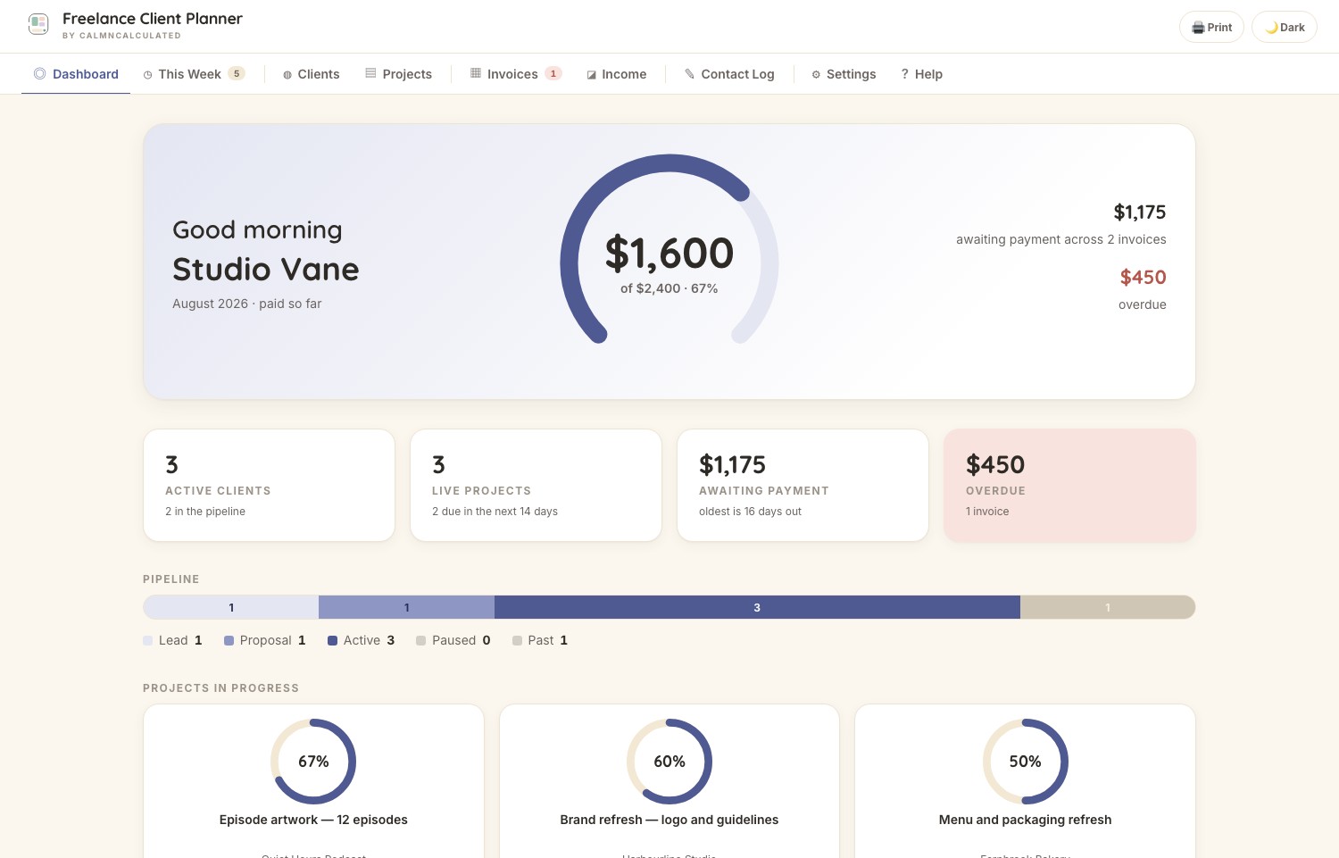
Task: Click the This Week badge showing 5
Action: (237, 73)
